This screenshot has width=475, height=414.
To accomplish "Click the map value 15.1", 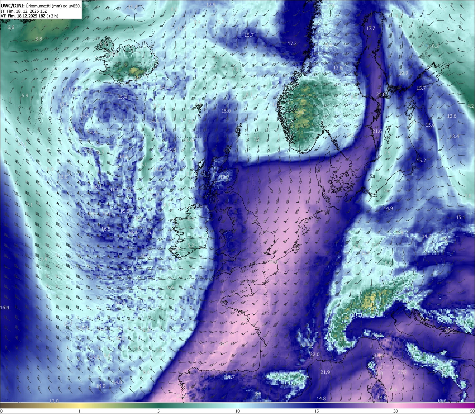I will (x=461, y=217).
